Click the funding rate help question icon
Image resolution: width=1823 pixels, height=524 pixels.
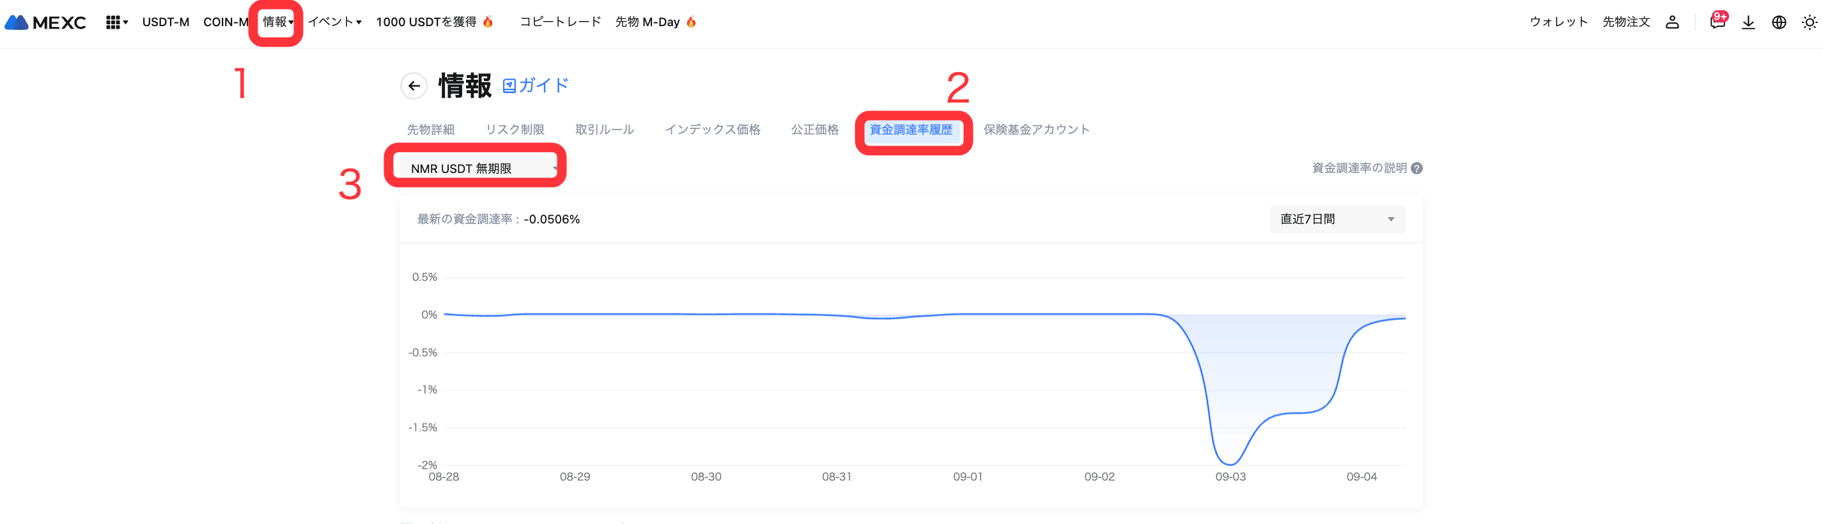tap(1416, 168)
